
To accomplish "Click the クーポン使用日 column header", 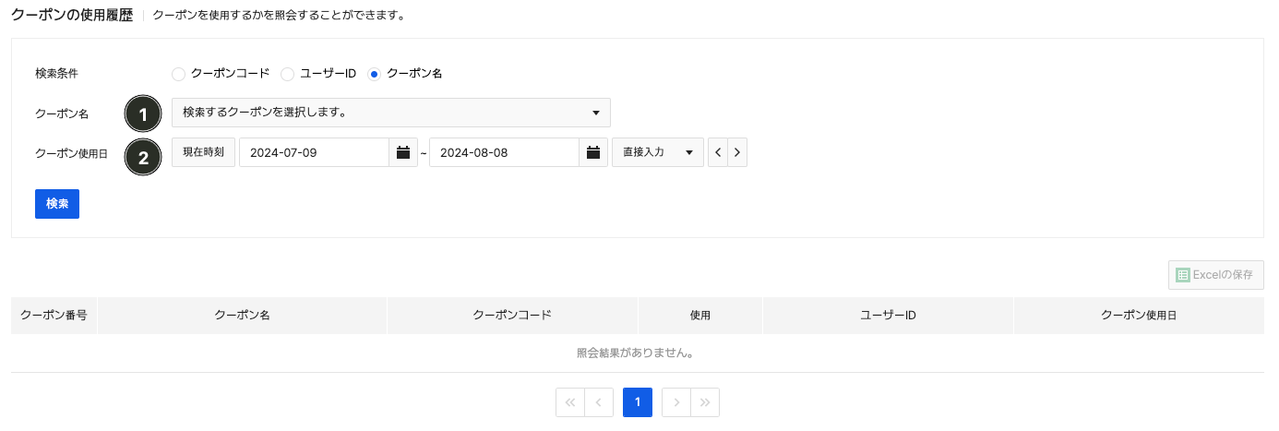I will click(x=1139, y=316).
